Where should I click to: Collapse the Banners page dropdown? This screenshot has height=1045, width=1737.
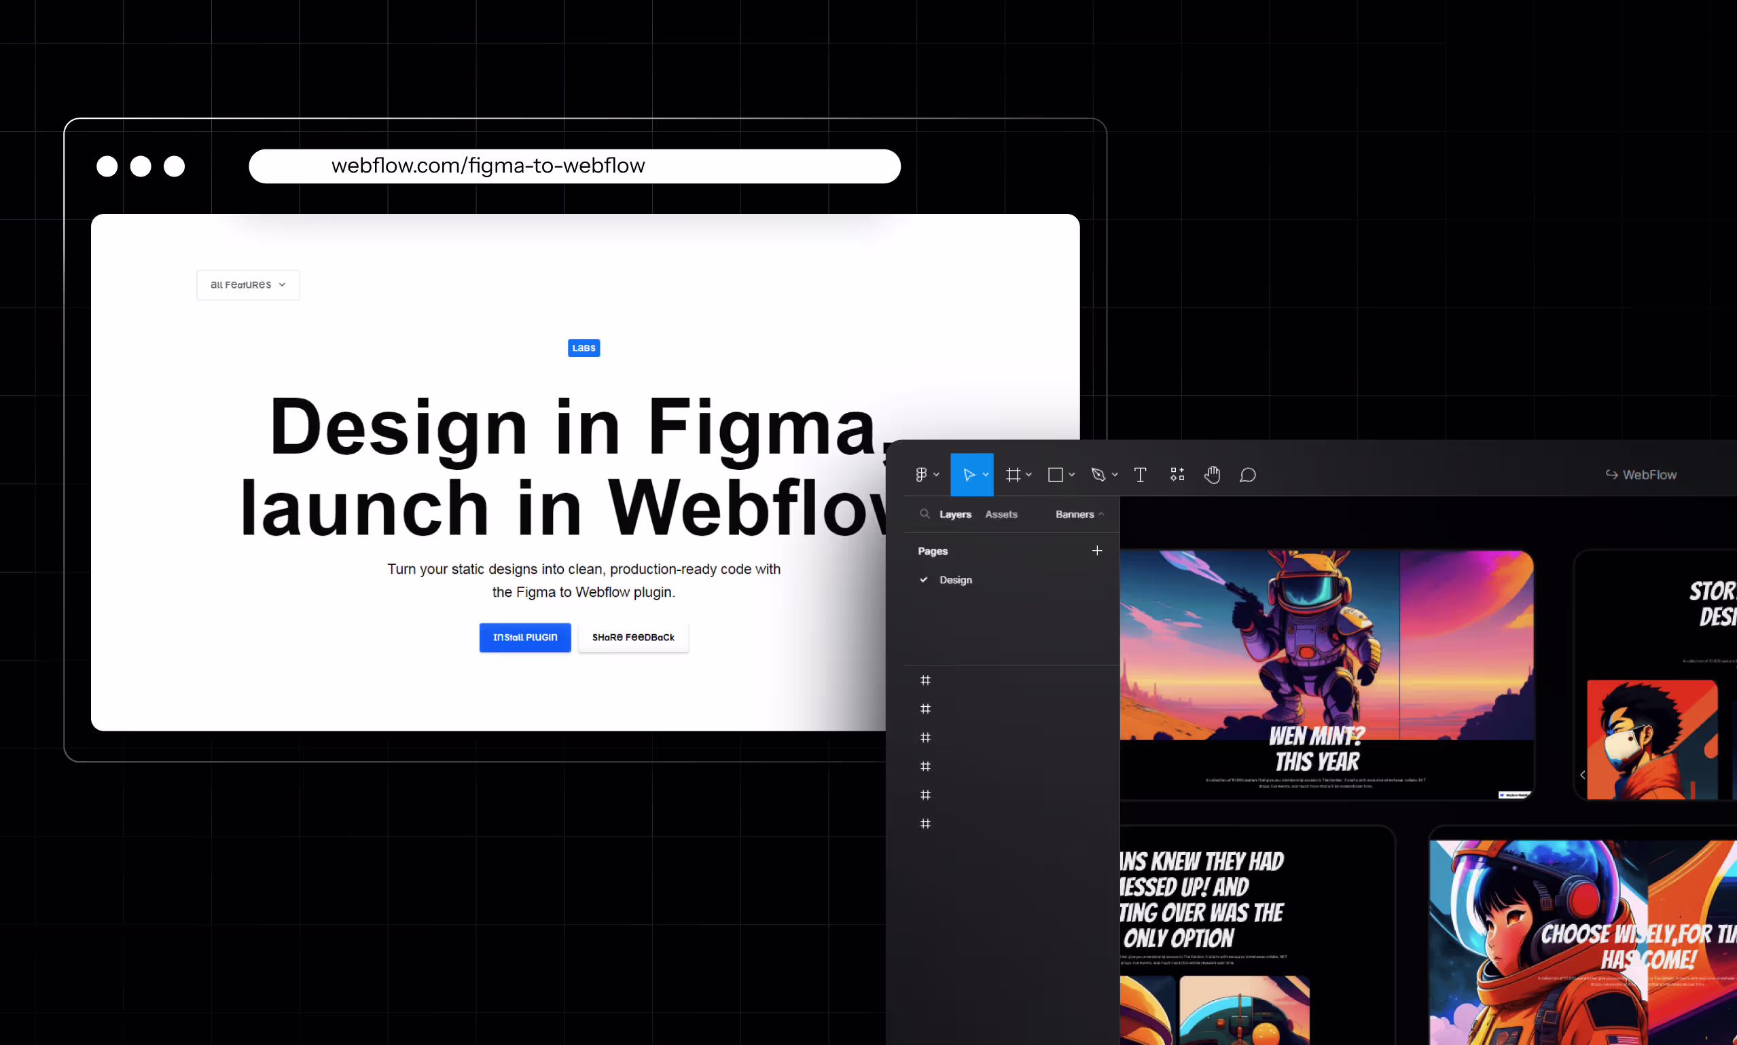1079,514
